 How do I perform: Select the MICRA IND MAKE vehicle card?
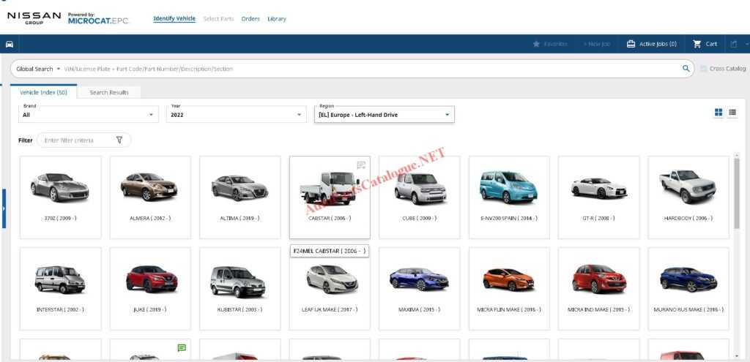coord(599,288)
